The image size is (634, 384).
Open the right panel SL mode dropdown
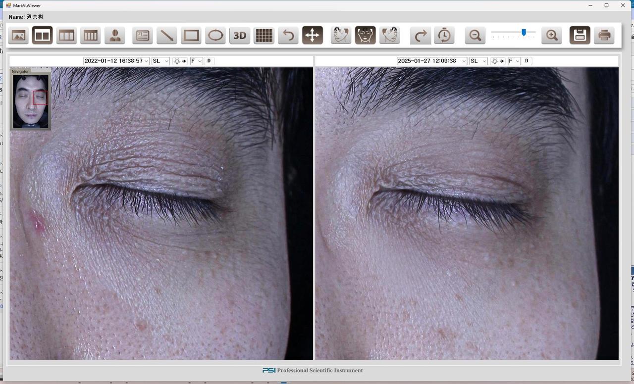478,61
